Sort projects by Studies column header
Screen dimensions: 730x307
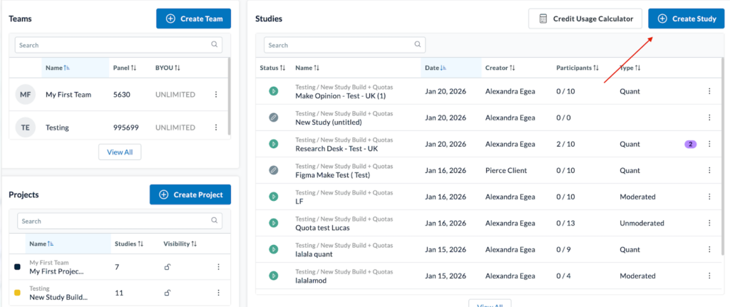(x=129, y=244)
